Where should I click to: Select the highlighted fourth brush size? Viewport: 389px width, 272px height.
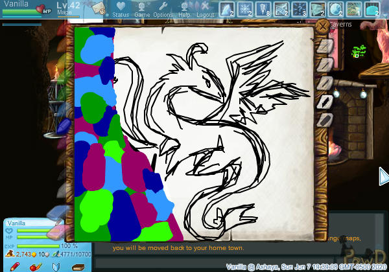pyautogui.click(x=327, y=102)
